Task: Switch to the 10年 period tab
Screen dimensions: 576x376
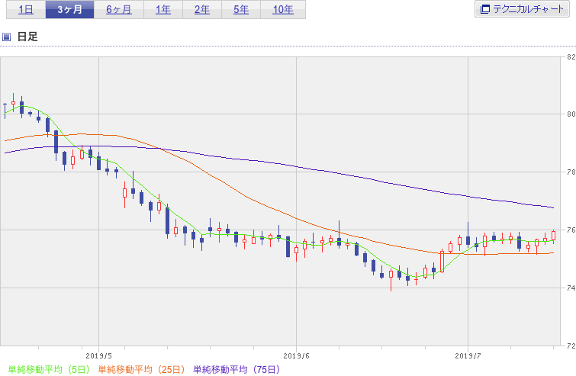Action: click(x=283, y=9)
